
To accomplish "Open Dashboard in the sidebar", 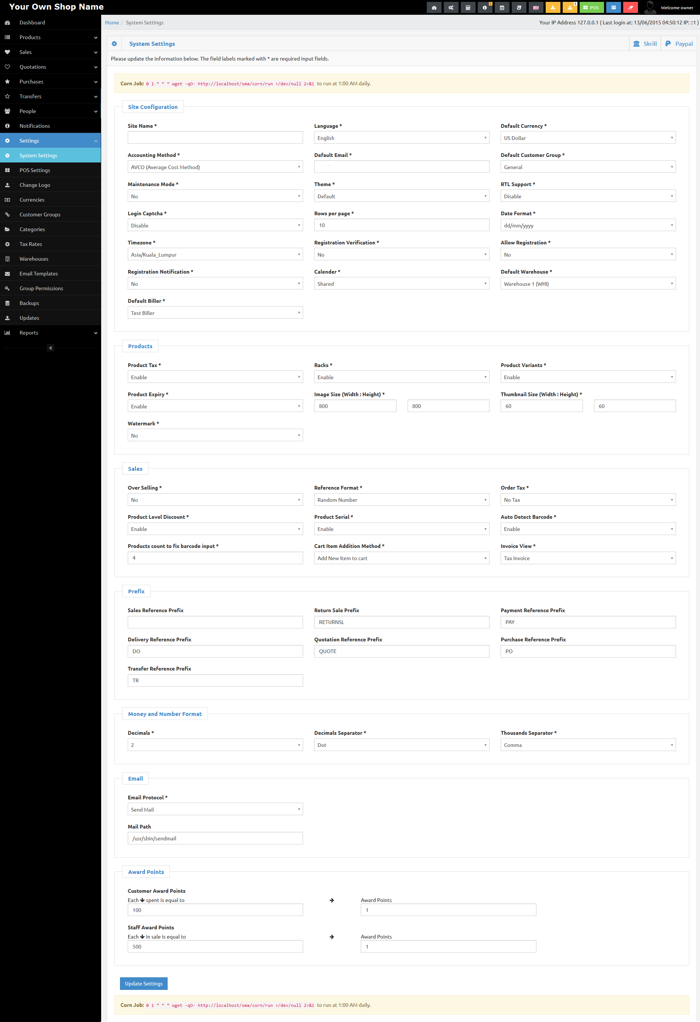I will 51,23.
